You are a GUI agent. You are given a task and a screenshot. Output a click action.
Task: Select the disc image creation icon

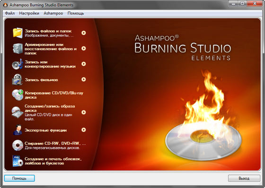point(18,112)
